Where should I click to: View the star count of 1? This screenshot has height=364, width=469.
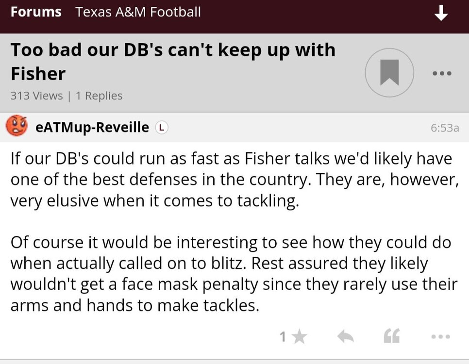click(x=283, y=336)
